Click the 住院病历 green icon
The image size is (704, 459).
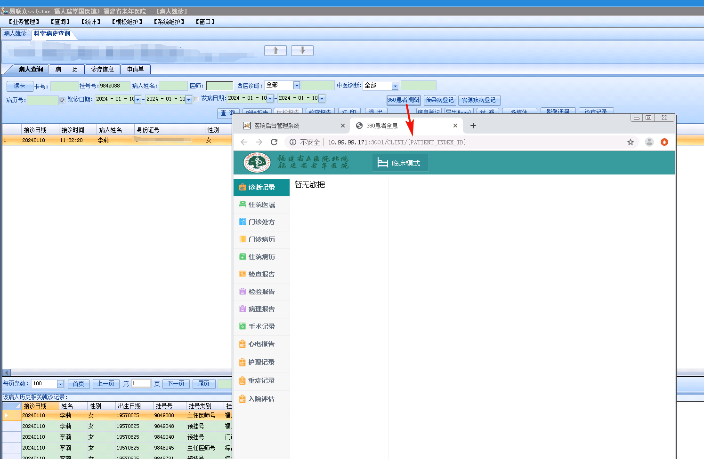[243, 257]
